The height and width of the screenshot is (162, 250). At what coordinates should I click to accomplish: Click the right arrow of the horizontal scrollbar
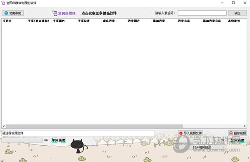245,126
